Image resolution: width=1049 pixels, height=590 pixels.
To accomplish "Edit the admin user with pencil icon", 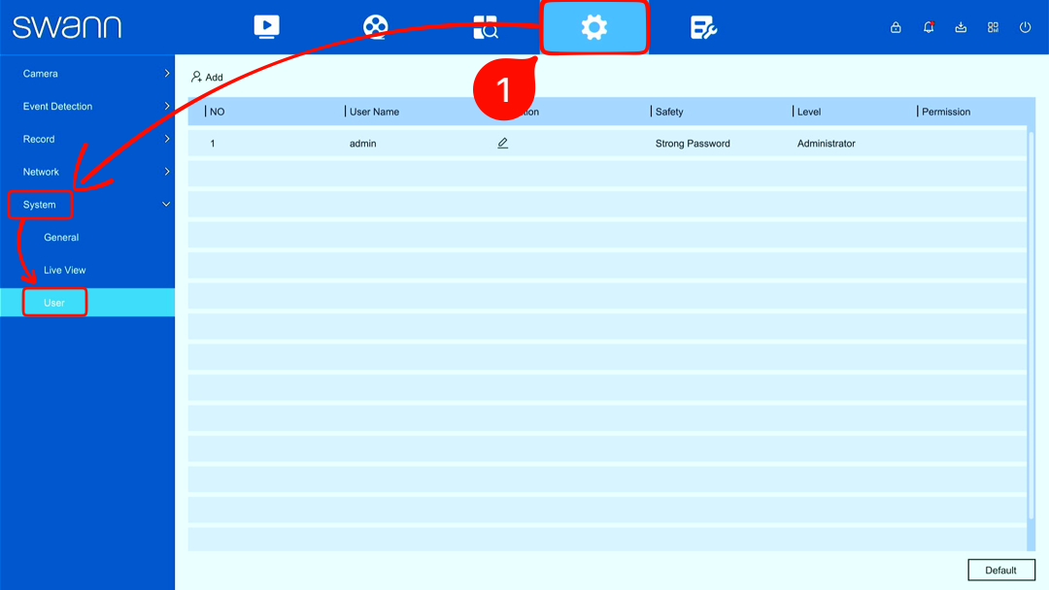I will [x=502, y=143].
